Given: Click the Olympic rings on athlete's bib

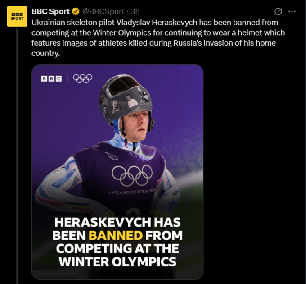Looking at the screenshot, I should click(132, 174).
